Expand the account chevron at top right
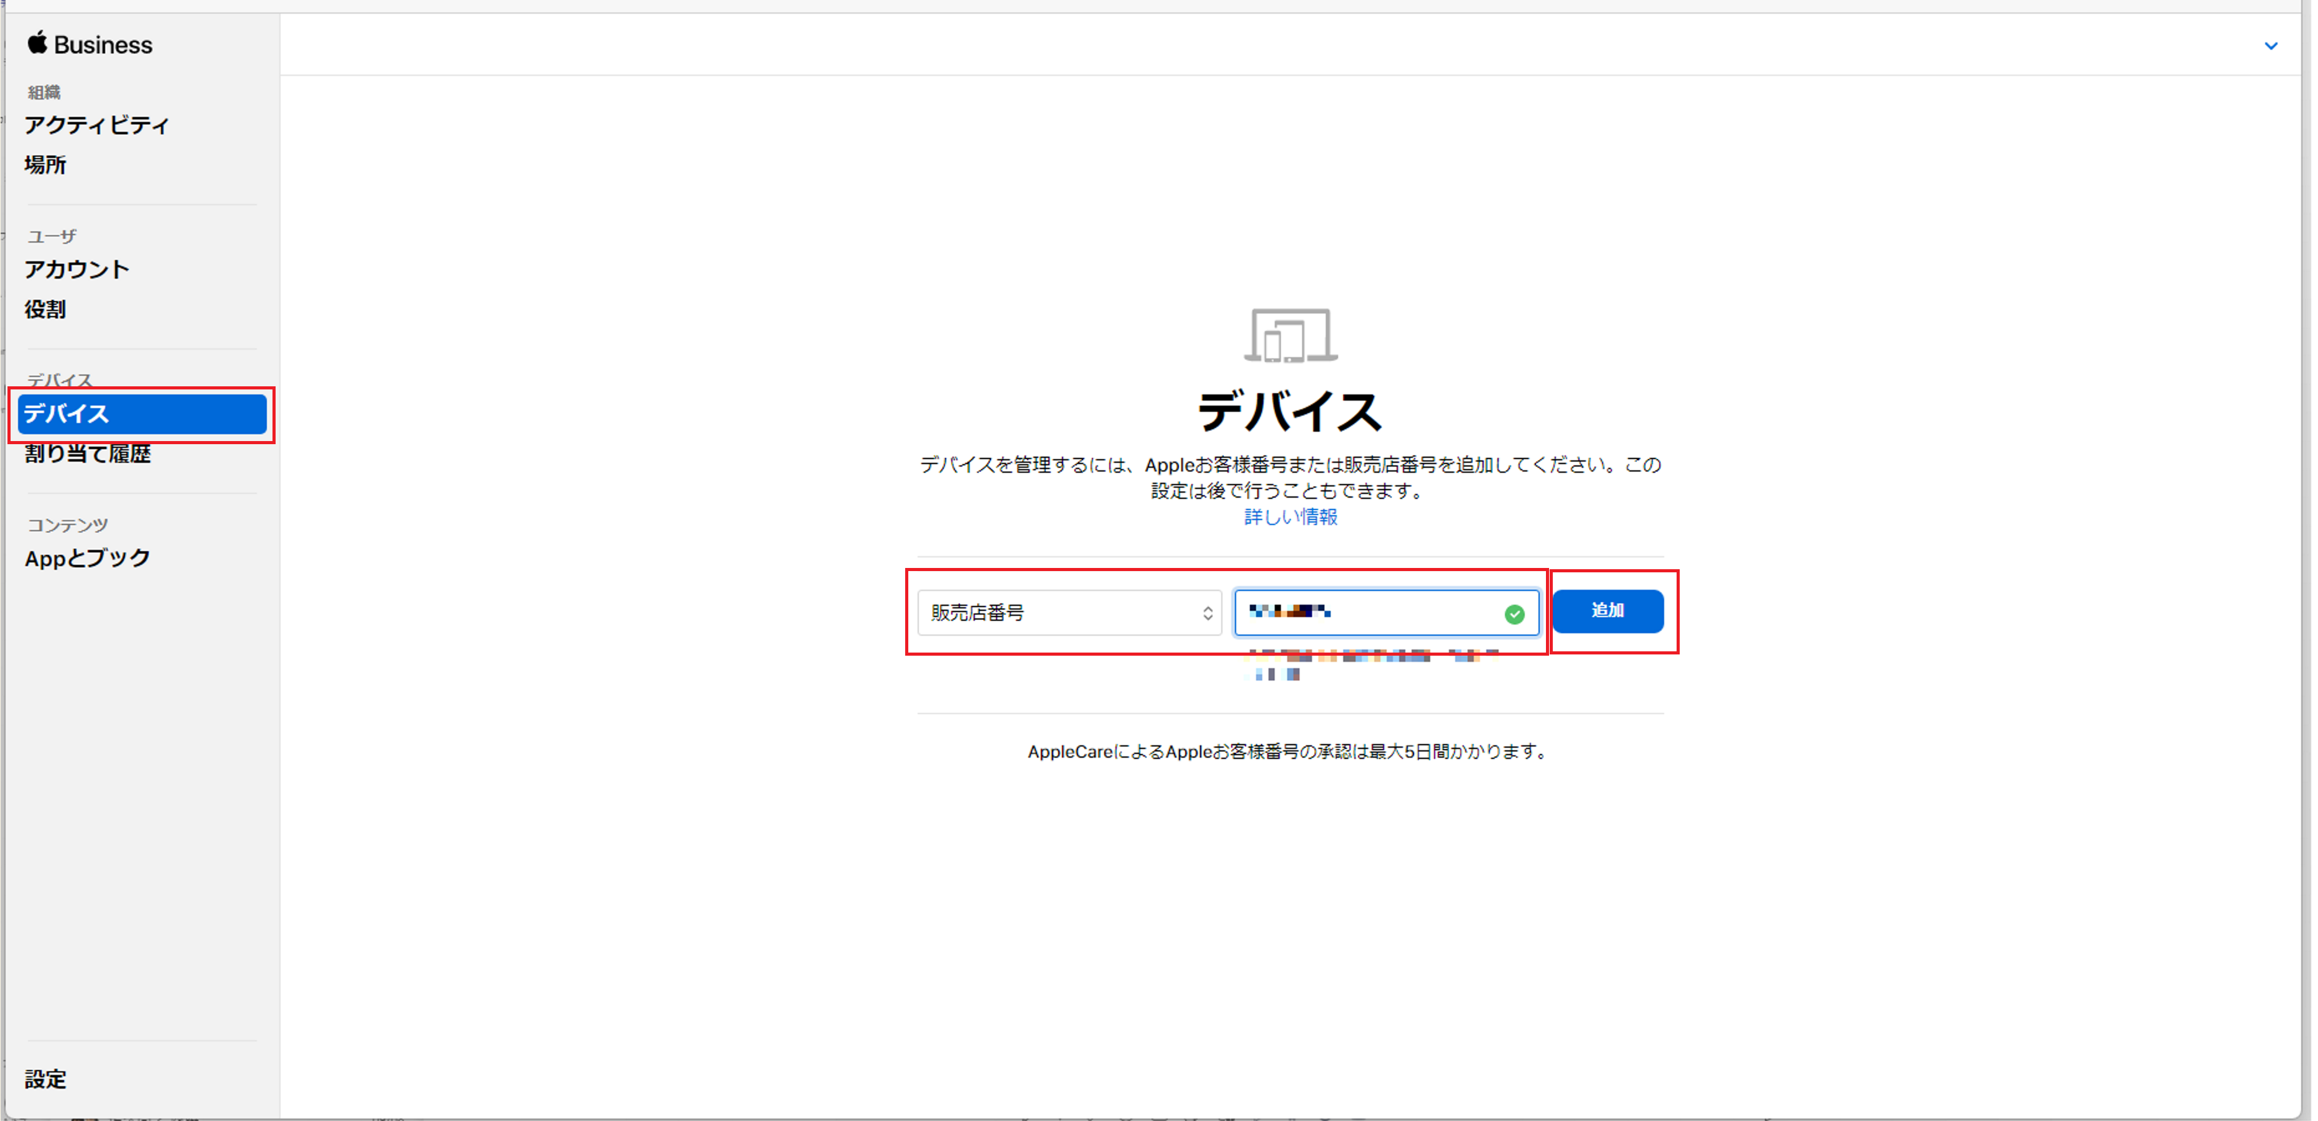2318x1121 pixels. (2270, 46)
